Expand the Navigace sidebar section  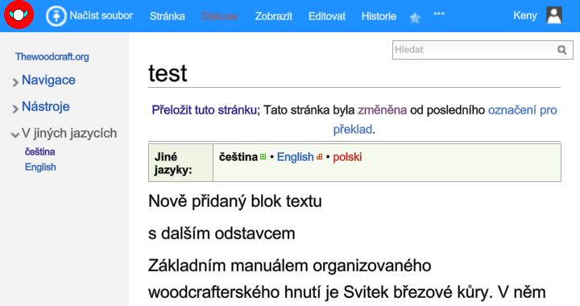click(x=48, y=81)
